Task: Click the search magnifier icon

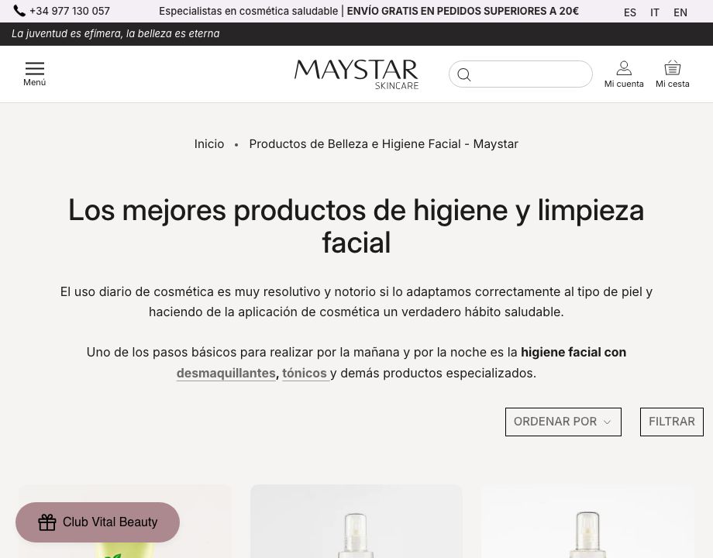Action: 463,74
